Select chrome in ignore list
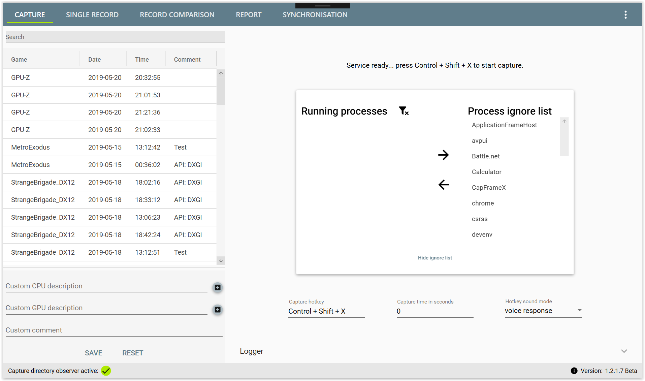The image size is (645, 381). tap(483, 203)
